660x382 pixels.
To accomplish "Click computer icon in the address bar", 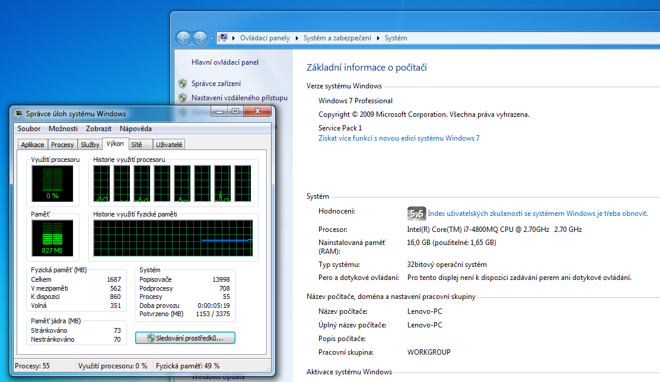I will tap(224, 37).
